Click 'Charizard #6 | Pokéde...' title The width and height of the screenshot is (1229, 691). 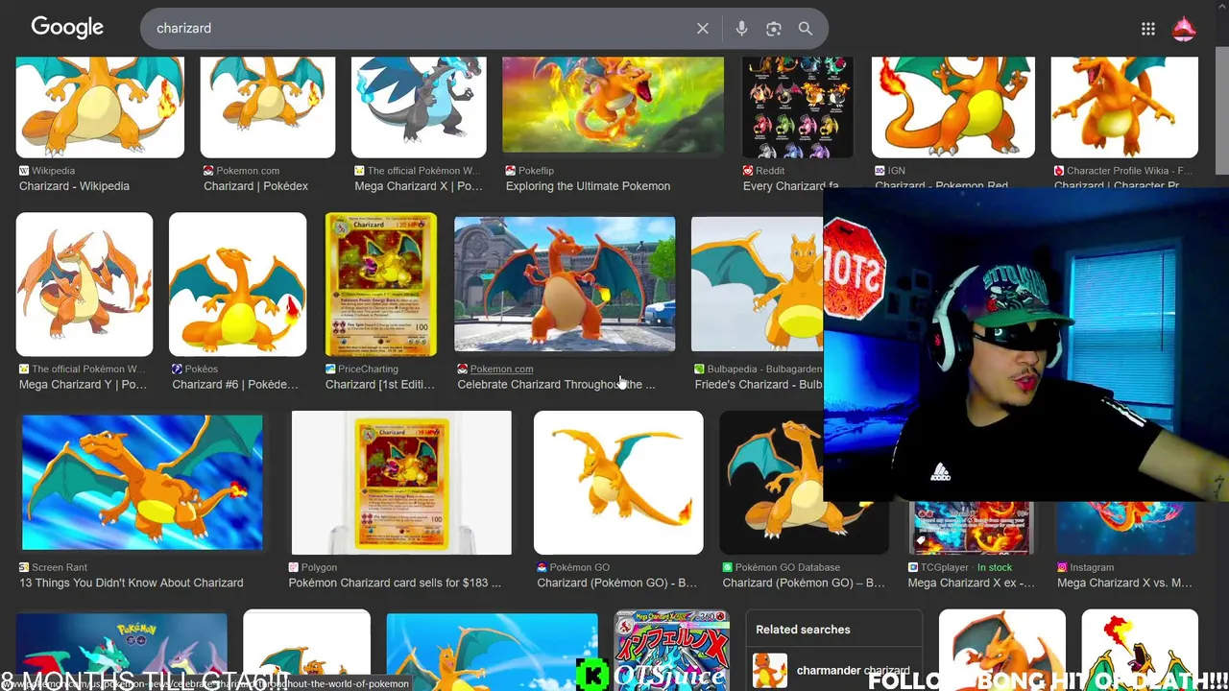pos(235,385)
